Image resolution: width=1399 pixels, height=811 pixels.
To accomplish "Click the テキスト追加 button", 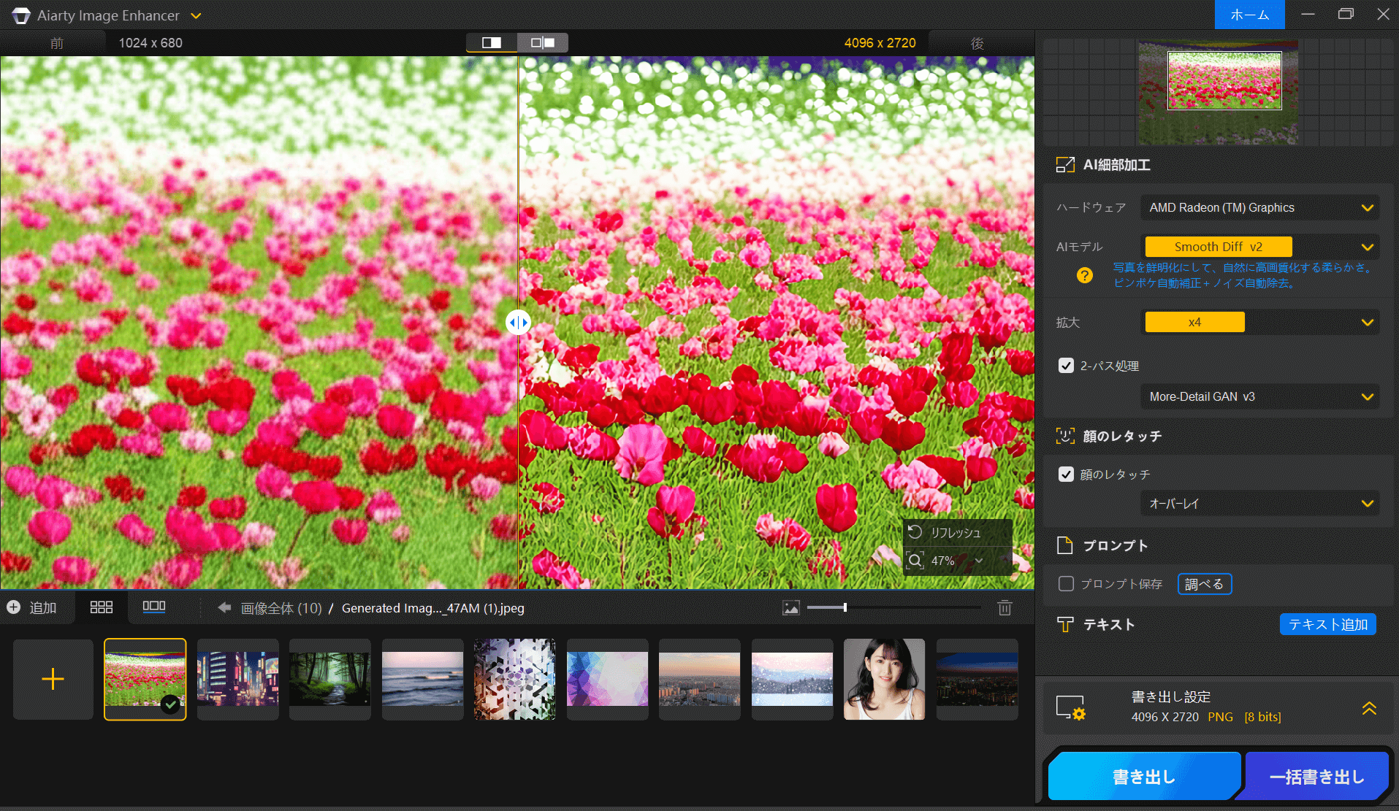I will pos(1327,624).
